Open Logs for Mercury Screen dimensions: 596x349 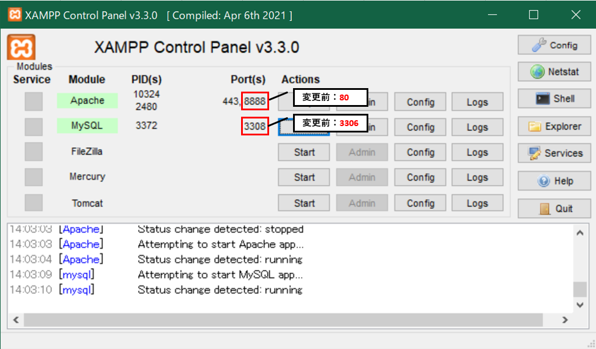pos(477,177)
